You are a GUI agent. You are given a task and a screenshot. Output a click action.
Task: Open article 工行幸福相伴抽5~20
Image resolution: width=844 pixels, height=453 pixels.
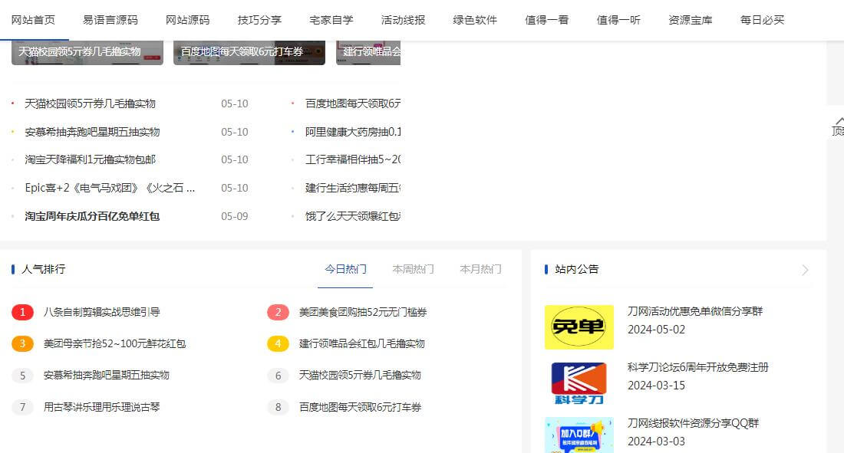click(353, 159)
